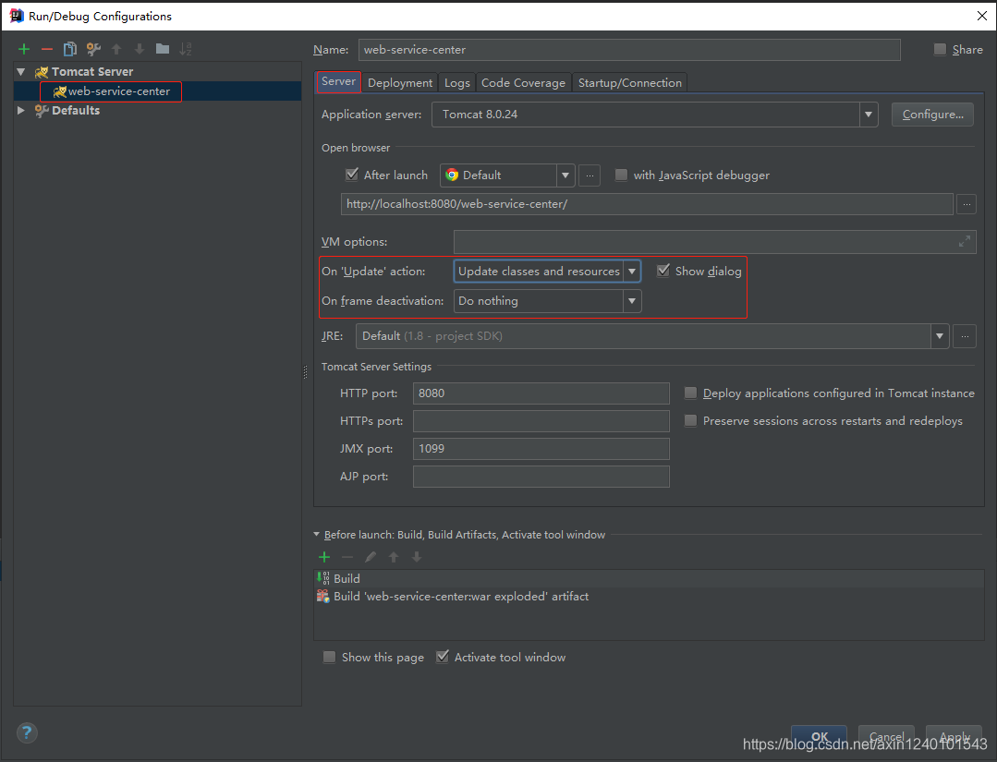Sort configurations alphabetically
The height and width of the screenshot is (762, 997).
tap(186, 49)
